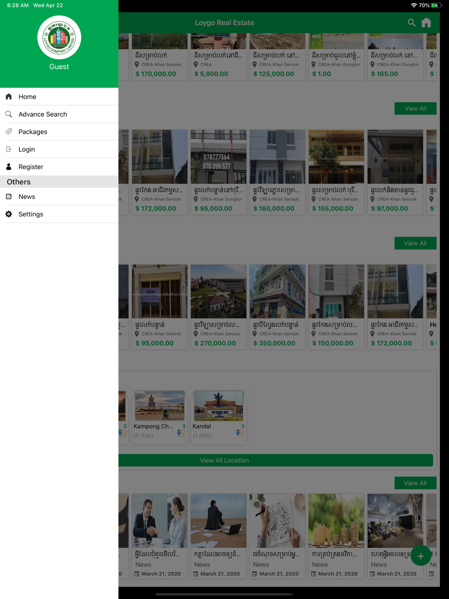
Task: Tap the Packages tag icon
Action: tap(9, 132)
